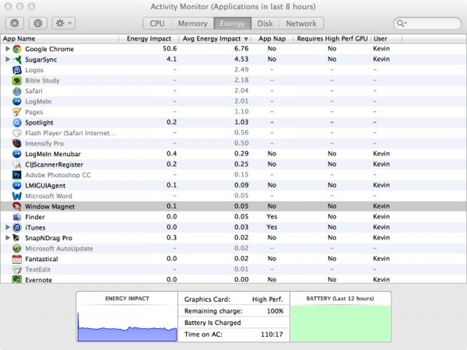Click Finder's App Nap Yes value
The height and width of the screenshot is (350, 467).
pos(272,217)
